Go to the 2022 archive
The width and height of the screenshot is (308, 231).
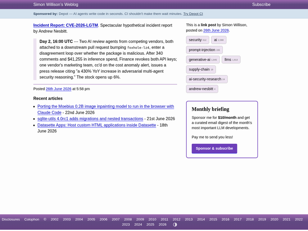299,219
